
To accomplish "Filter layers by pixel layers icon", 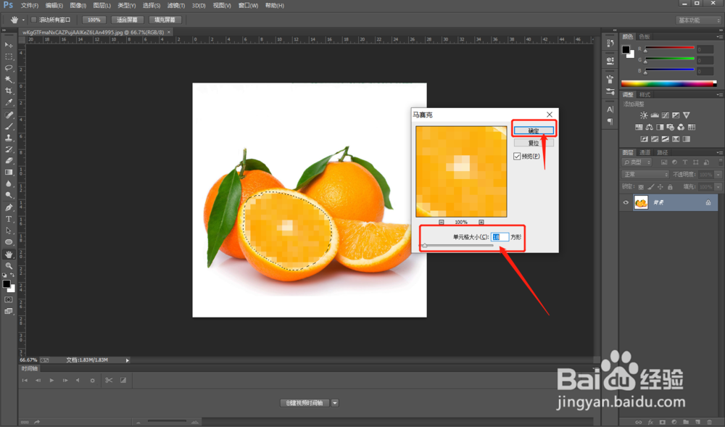I will tap(664, 162).
